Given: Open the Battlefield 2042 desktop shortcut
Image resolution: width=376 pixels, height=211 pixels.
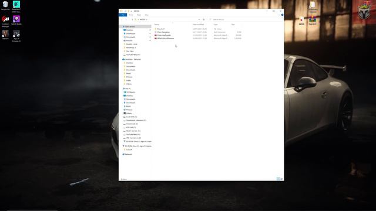Looking at the screenshot, I should [x=16, y=6].
